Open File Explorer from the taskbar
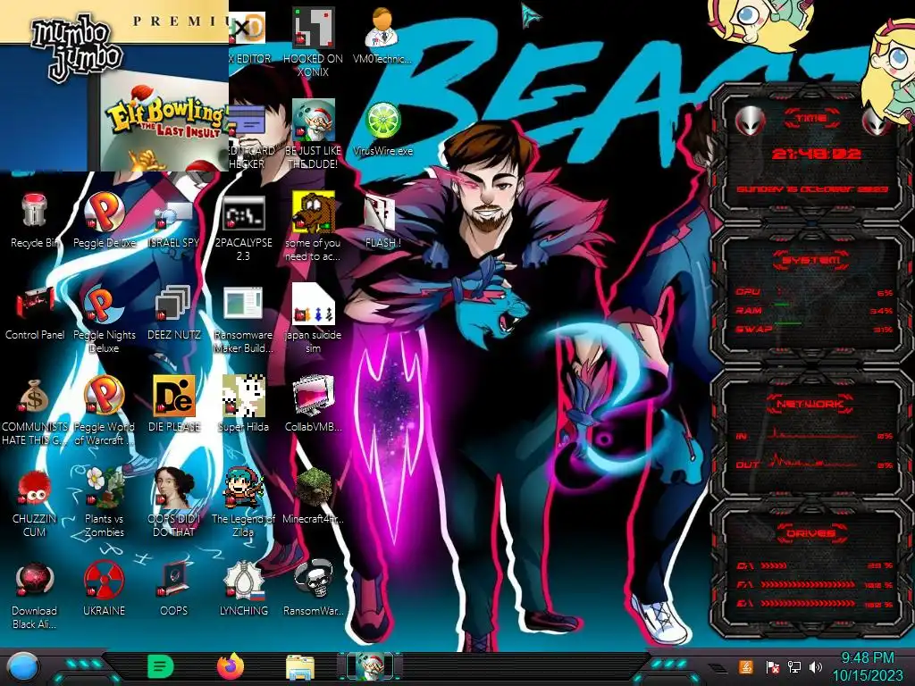The width and height of the screenshot is (915, 686). click(x=300, y=667)
